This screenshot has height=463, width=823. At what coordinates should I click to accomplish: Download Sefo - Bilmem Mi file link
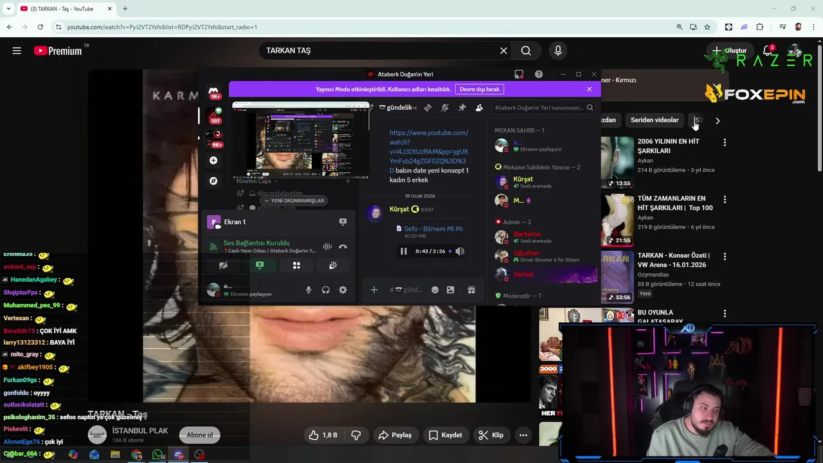click(x=433, y=229)
